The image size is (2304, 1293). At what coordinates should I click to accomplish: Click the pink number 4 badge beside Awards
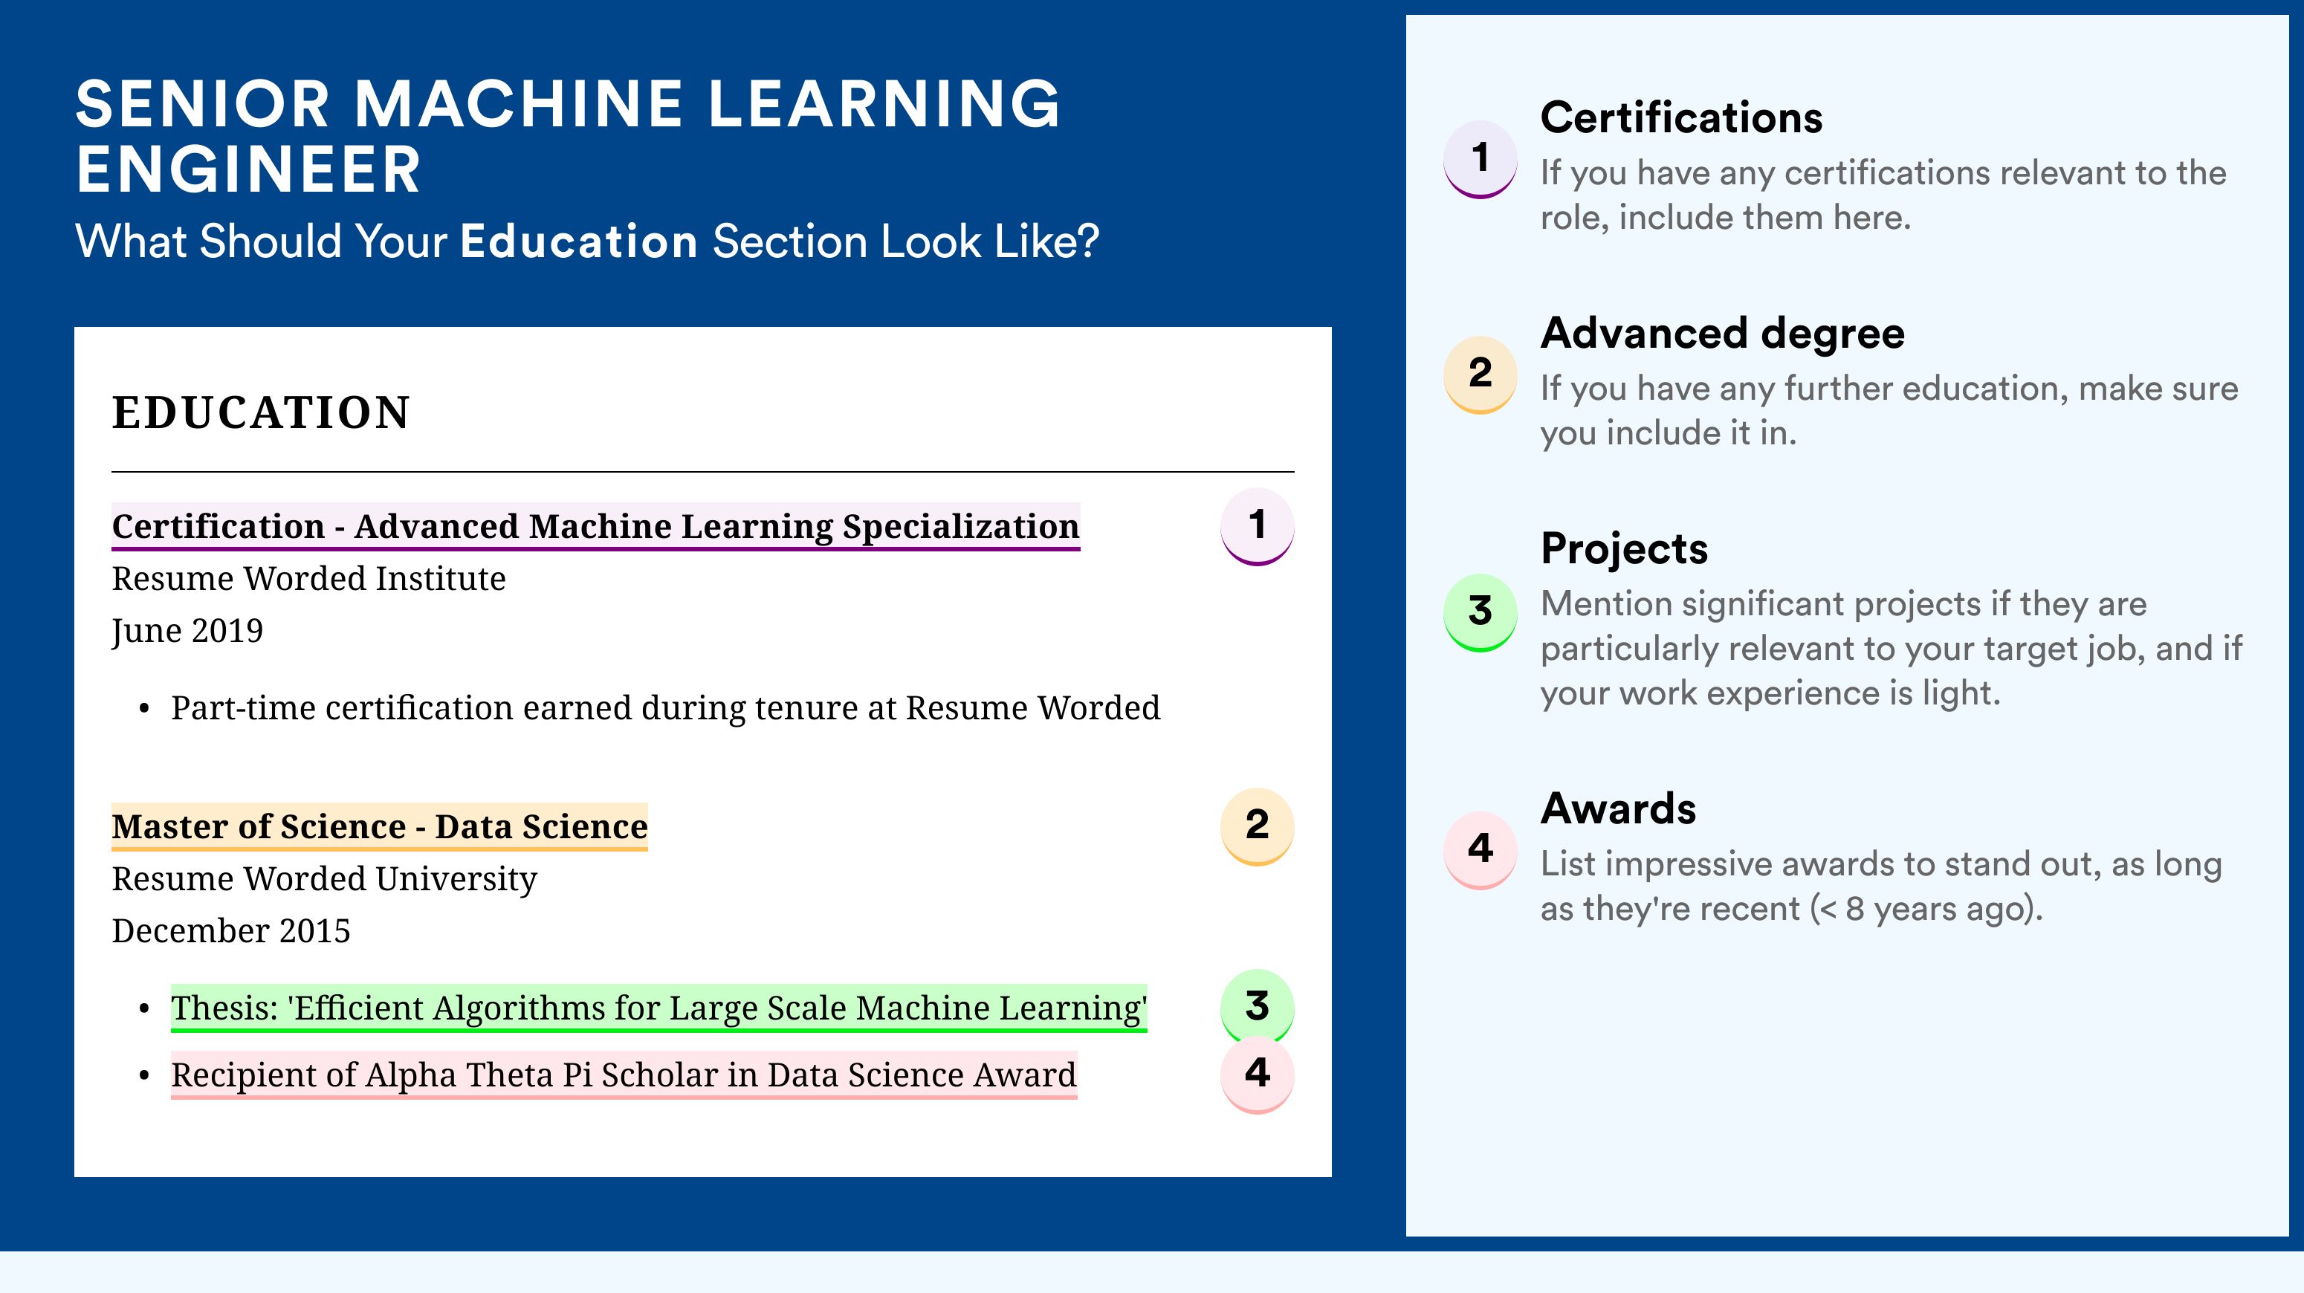[1481, 849]
